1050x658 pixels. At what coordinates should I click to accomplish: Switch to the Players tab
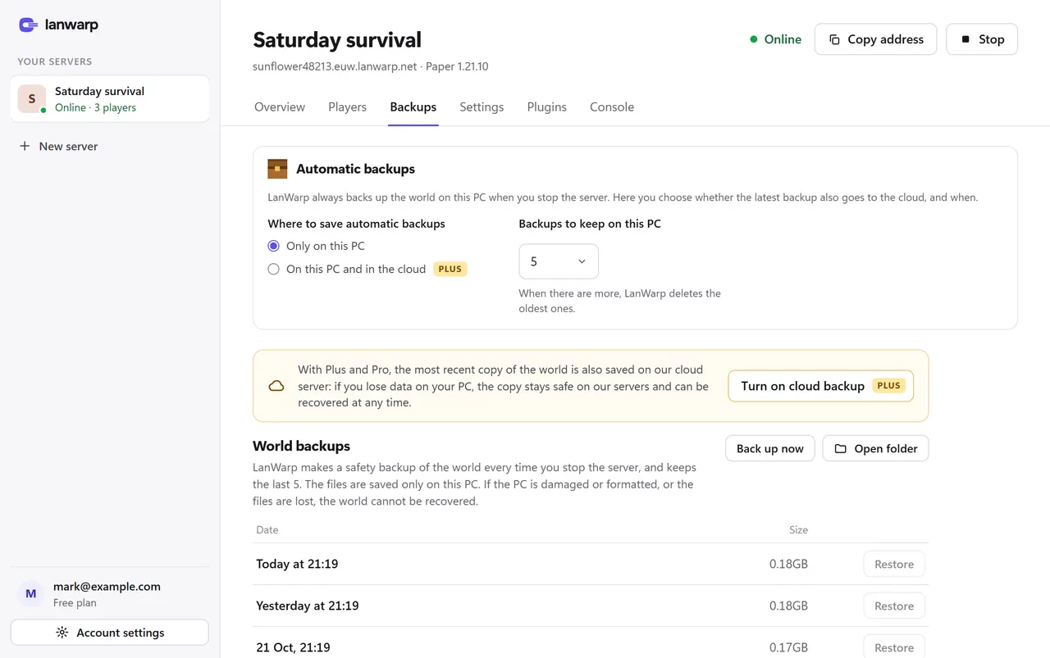point(347,107)
